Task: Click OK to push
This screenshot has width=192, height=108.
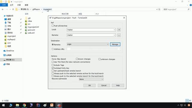Action: click(x=89, y=85)
